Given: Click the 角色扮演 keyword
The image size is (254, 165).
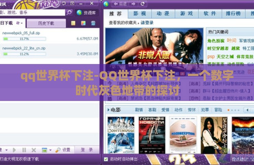Looking at the screenshot, I should tap(216, 41).
